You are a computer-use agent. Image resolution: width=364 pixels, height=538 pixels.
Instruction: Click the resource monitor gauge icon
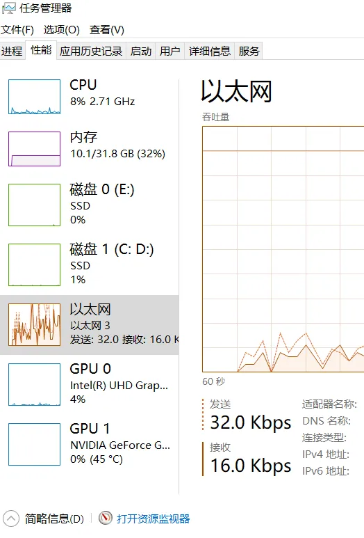(105, 518)
